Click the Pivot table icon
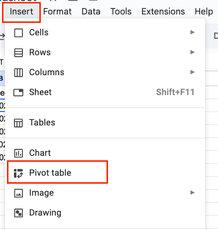 18,173
